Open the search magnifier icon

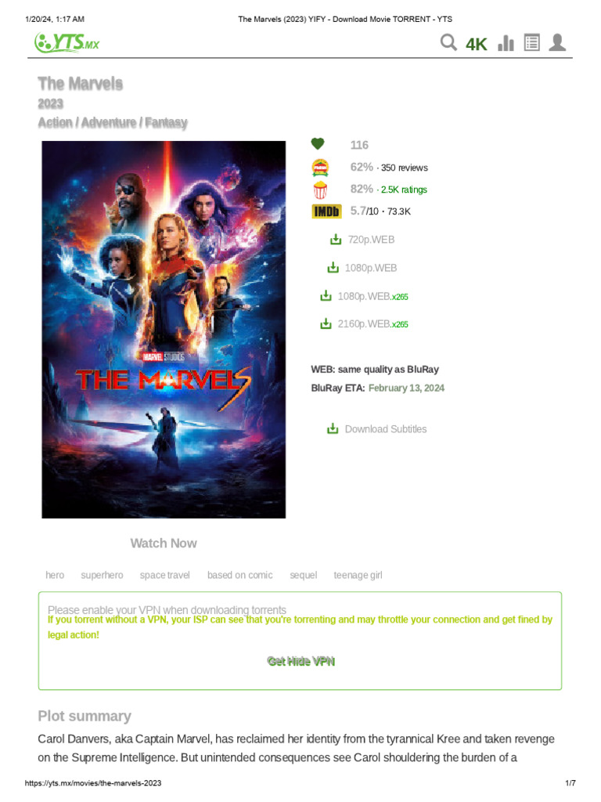pos(448,42)
